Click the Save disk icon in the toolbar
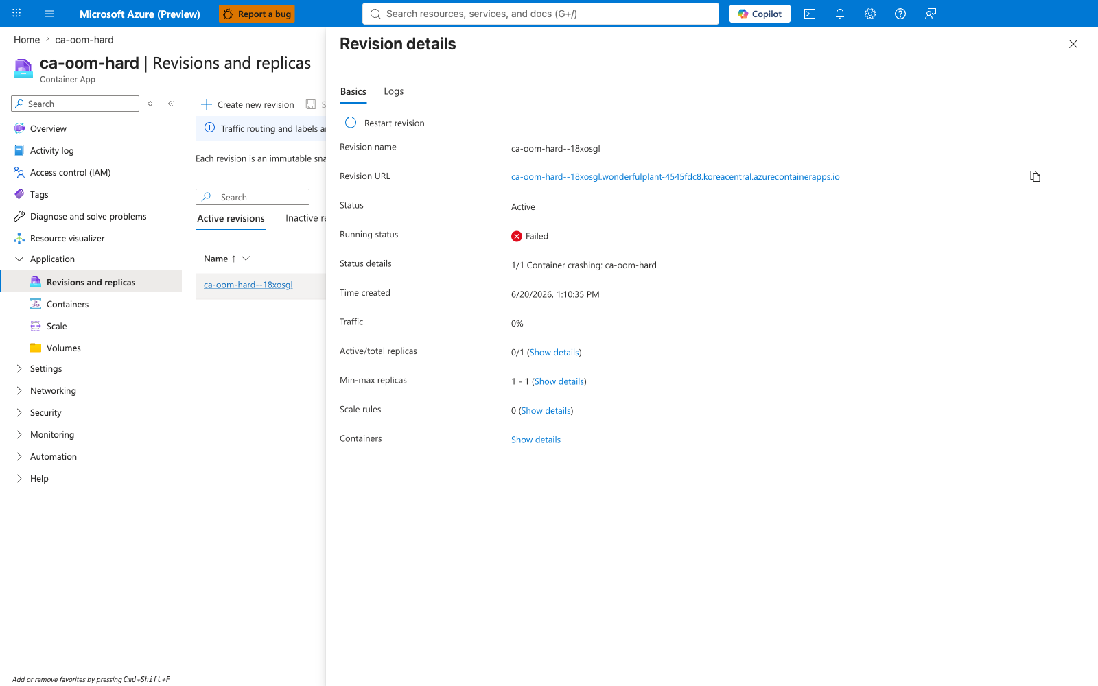1098x686 pixels. tap(311, 104)
